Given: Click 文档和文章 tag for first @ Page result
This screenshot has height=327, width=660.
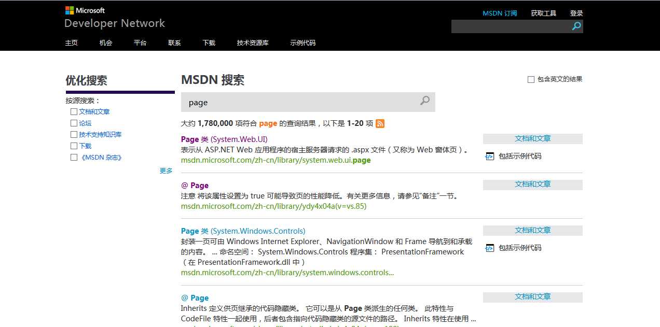Looking at the screenshot, I should click(533, 184).
